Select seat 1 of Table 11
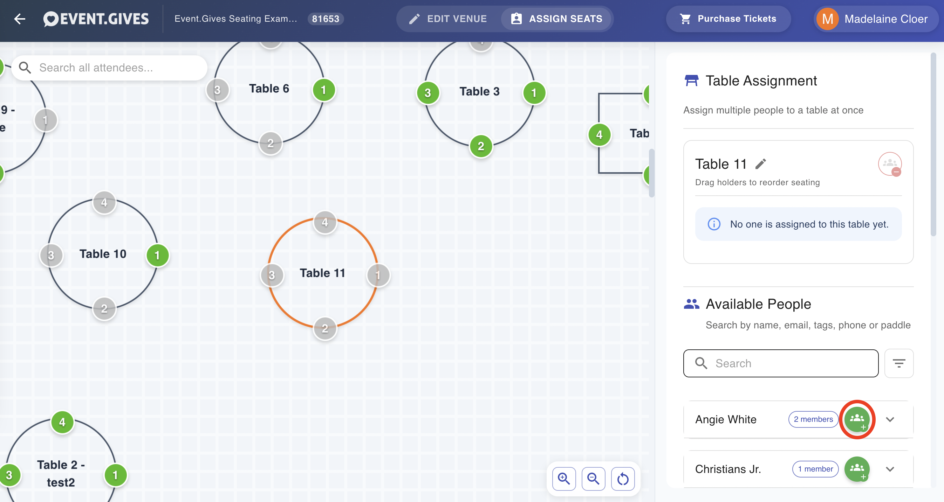 tap(378, 276)
